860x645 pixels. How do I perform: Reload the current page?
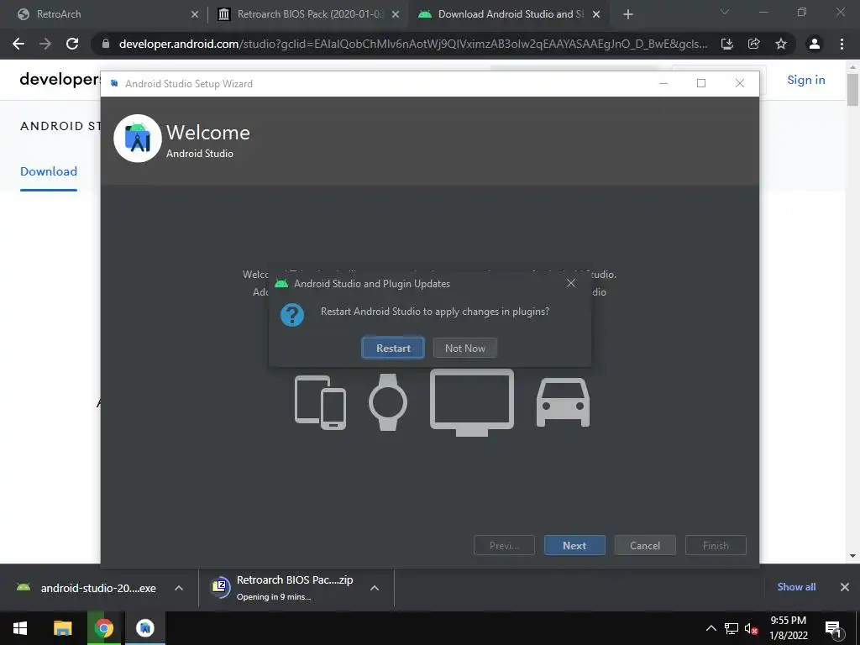click(x=72, y=44)
